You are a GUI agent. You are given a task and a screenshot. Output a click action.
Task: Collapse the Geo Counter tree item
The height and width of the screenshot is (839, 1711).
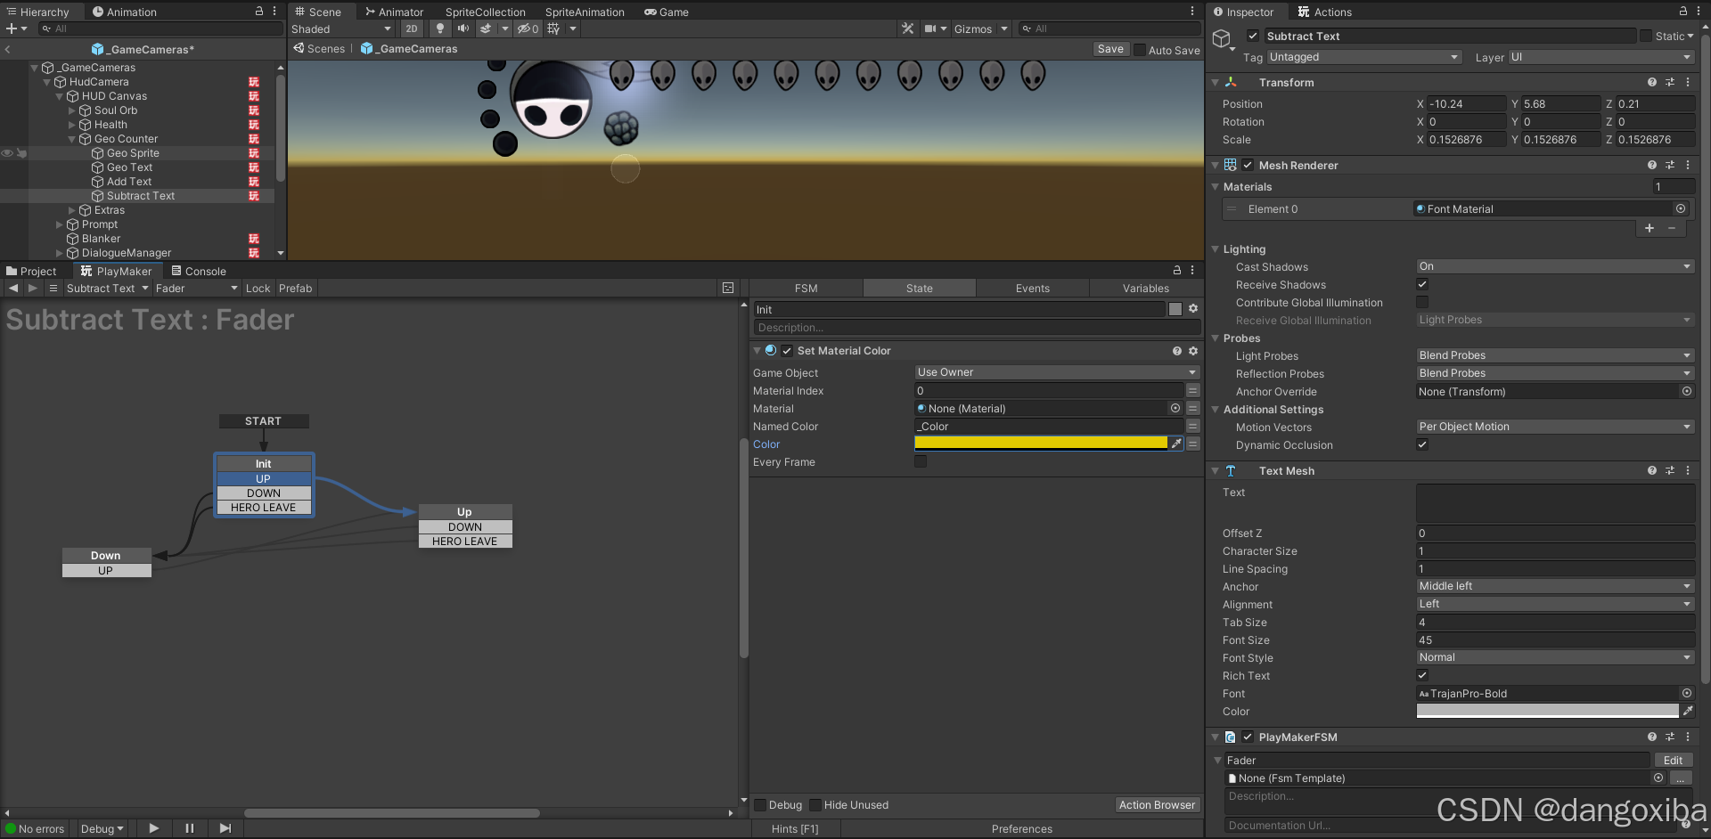72,139
